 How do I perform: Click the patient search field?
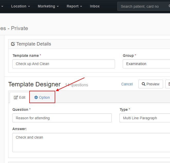(x=144, y=6)
